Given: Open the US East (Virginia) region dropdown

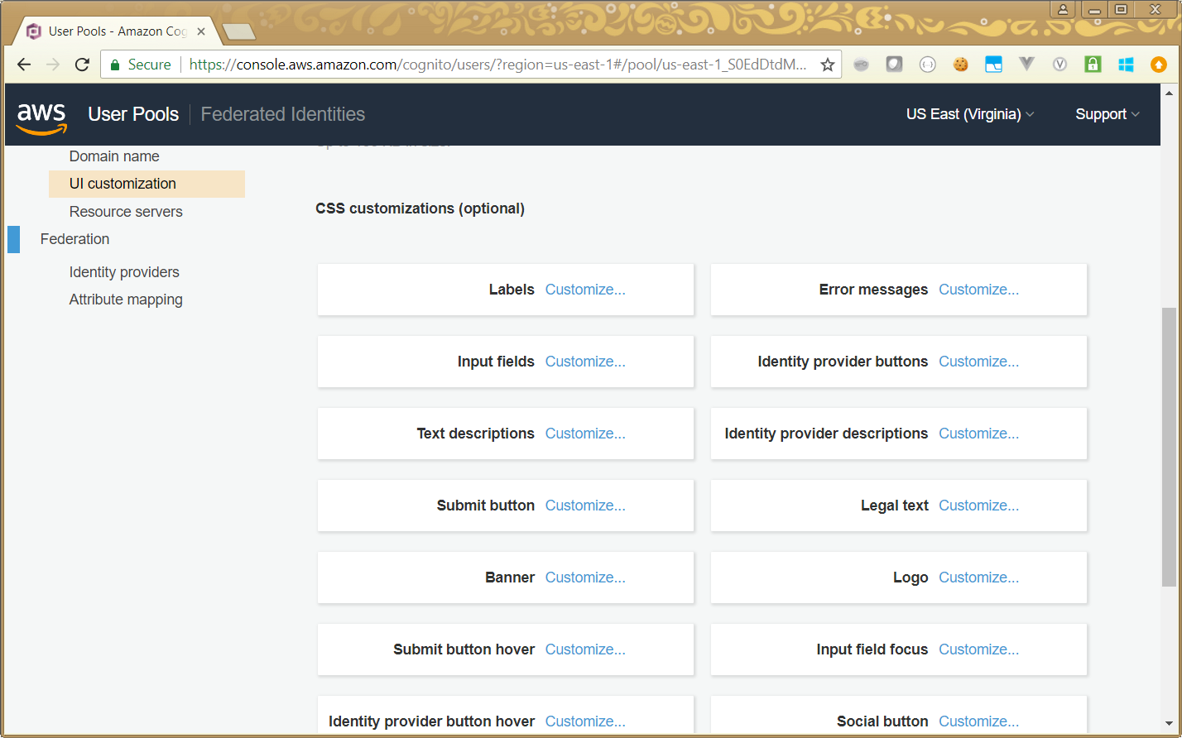Looking at the screenshot, I should click(969, 114).
